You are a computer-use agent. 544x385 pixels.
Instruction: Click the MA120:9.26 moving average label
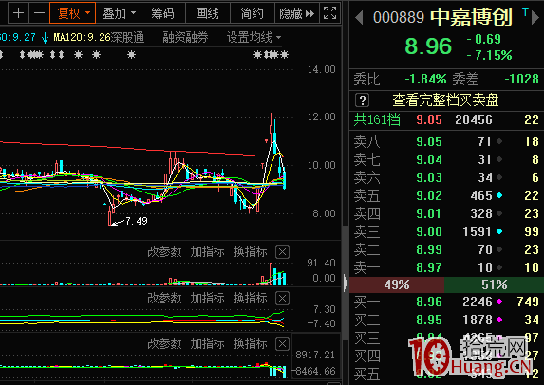[82, 37]
